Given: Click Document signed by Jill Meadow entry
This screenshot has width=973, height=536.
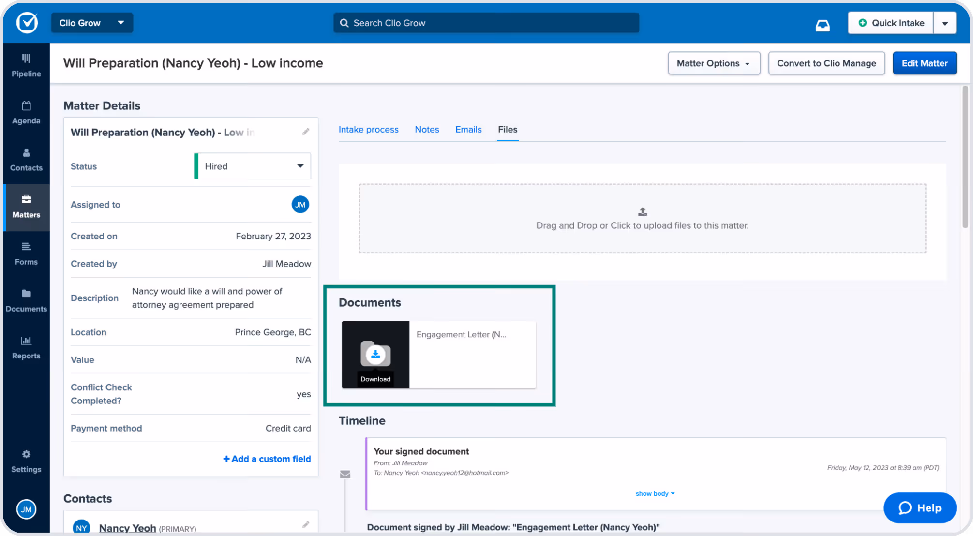Looking at the screenshot, I should pos(513,527).
